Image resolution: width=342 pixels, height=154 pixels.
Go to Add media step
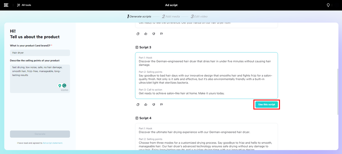(x=171, y=17)
